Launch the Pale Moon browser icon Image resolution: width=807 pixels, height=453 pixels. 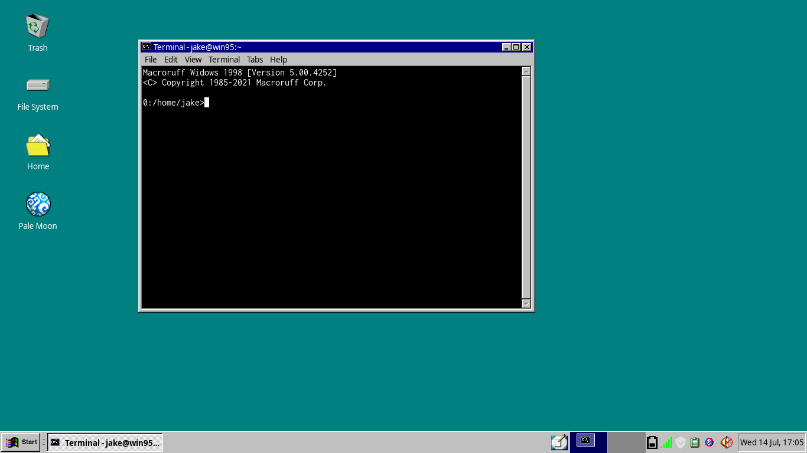(38, 205)
